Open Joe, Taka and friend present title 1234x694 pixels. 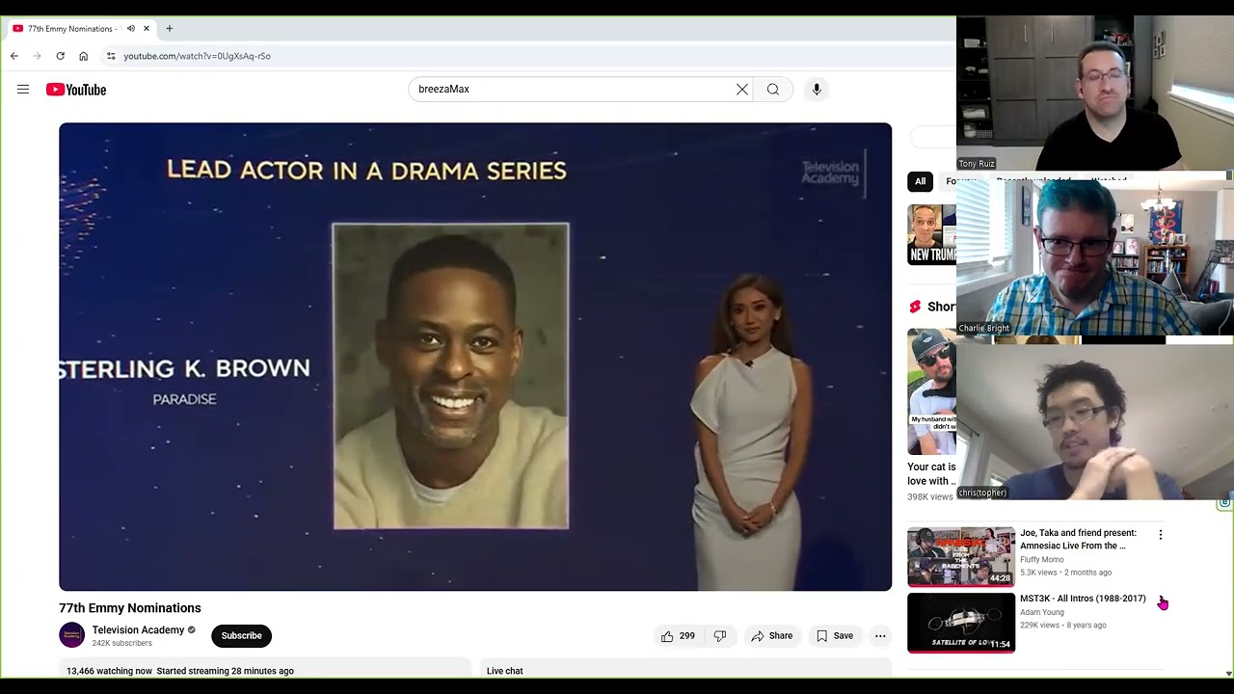[x=1078, y=539]
